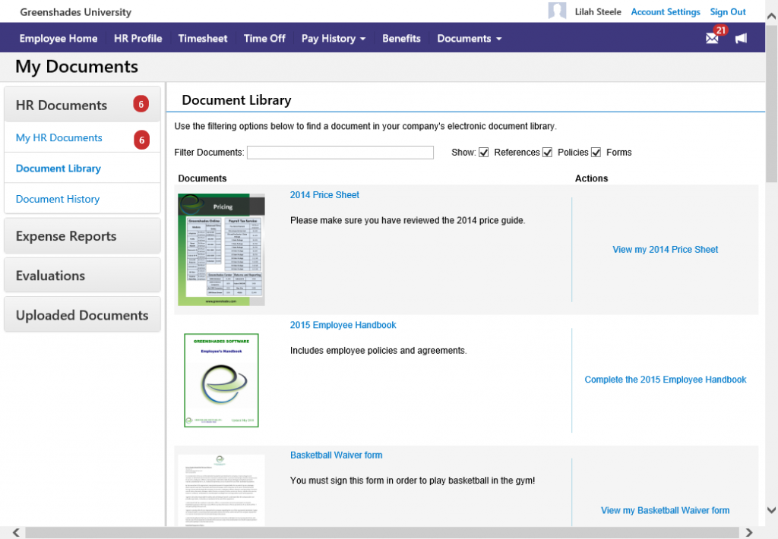Toggle the Policies checkbox
The image size is (778, 539).
(547, 153)
